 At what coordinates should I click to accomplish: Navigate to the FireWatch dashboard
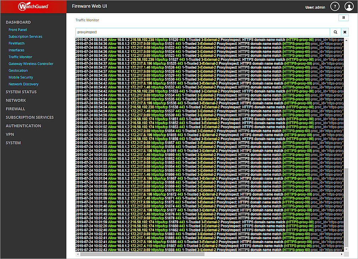pos(16,43)
